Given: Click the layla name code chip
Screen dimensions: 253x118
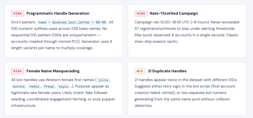Looking at the screenshot, I should click(63, 86).
